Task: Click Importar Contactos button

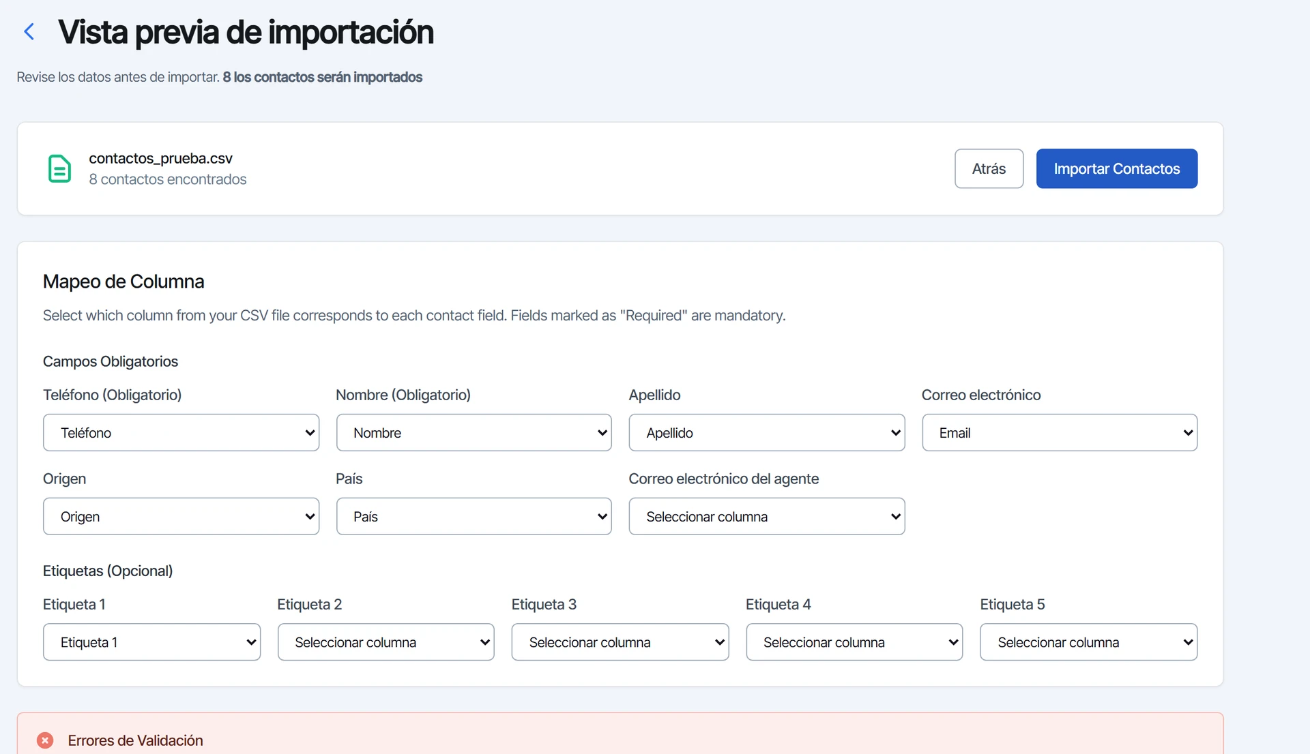Action: coord(1116,168)
